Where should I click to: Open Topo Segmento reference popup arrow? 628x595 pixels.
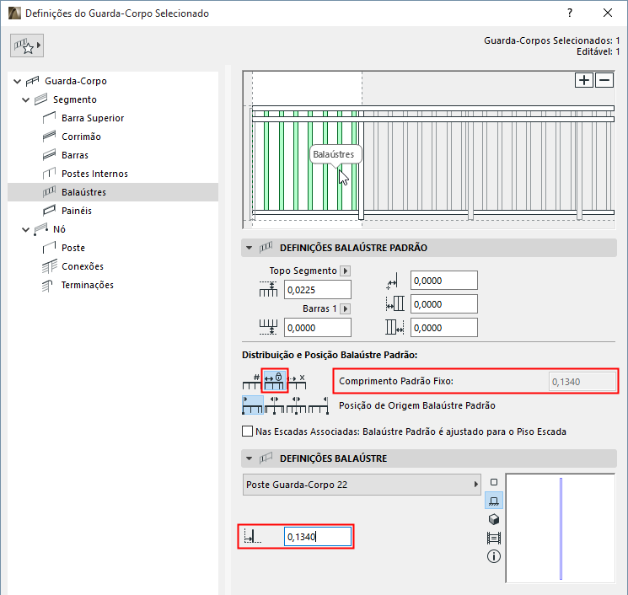tap(346, 271)
